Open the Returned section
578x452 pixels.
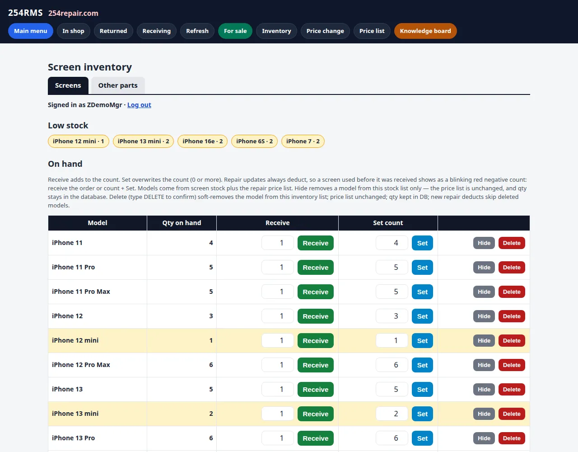(x=113, y=31)
